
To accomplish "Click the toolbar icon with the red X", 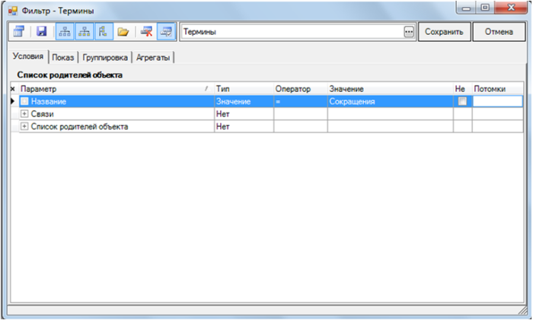I will [146, 32].
